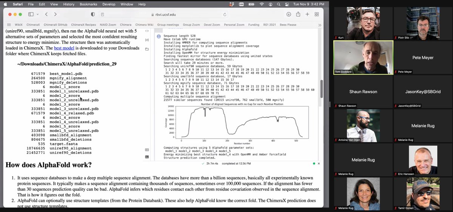Image resolution: width=453 pixels, height=212 pixels.
Task: Open Colab command palette icon
Action: pos(147,149)
